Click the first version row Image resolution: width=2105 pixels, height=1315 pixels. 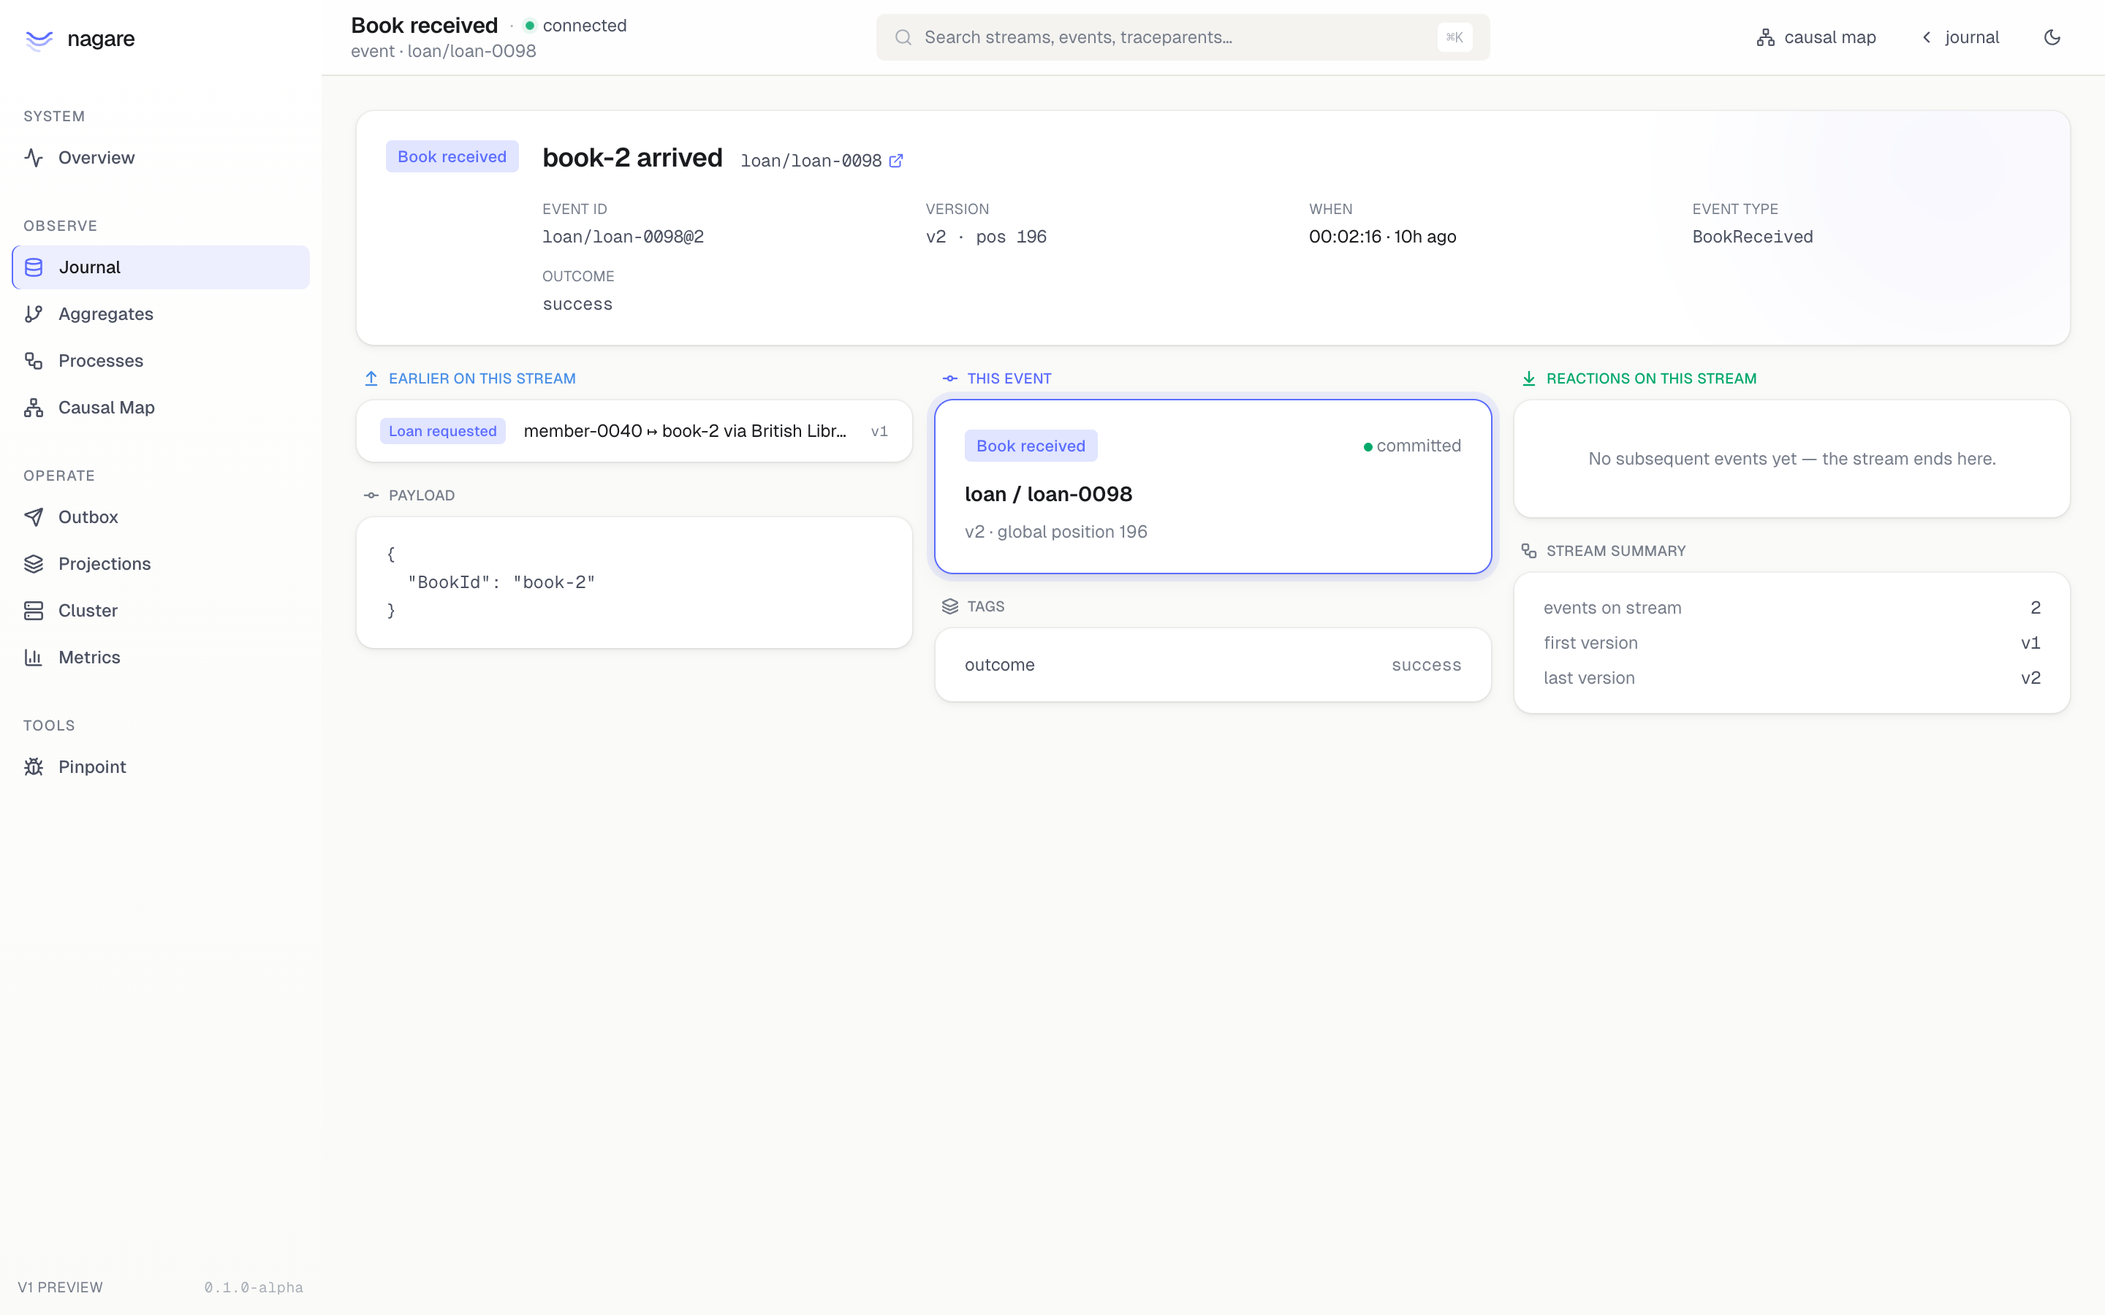click(1792, 643)
